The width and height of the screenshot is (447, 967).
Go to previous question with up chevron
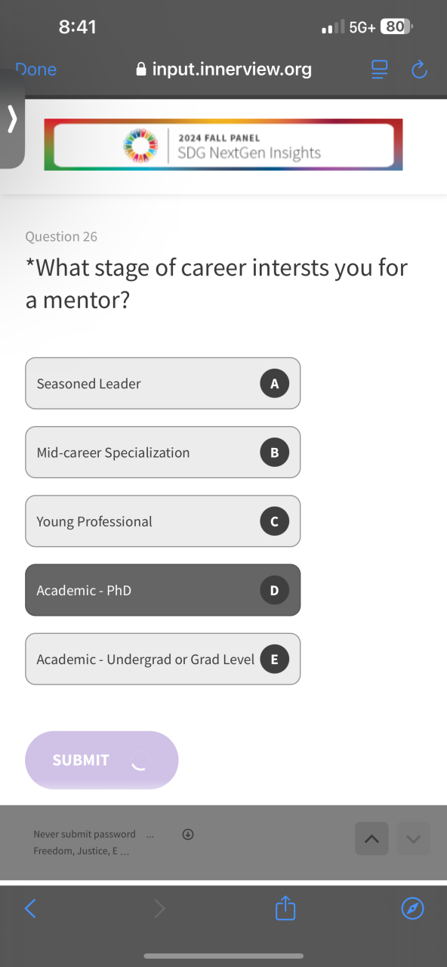pyautogui.click(x=371, y=839)
